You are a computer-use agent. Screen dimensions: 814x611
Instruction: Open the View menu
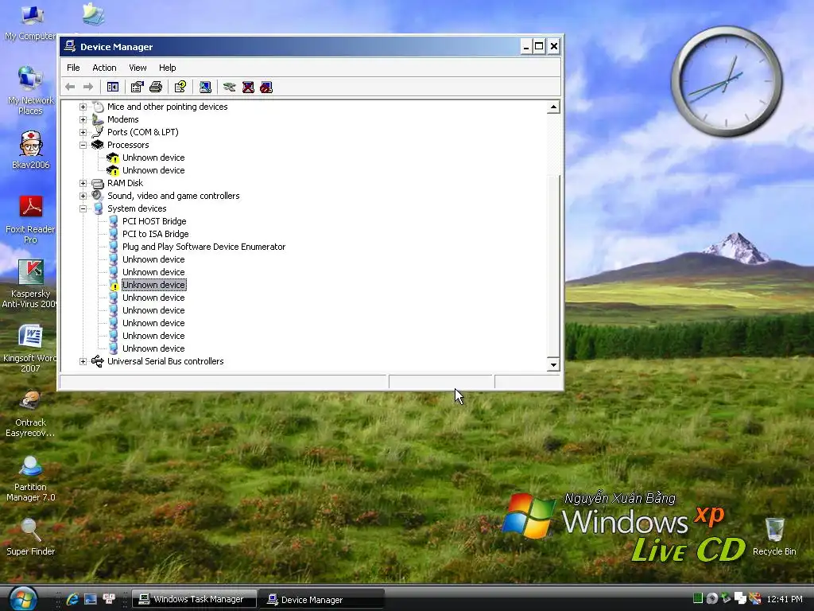click(138, 68)
